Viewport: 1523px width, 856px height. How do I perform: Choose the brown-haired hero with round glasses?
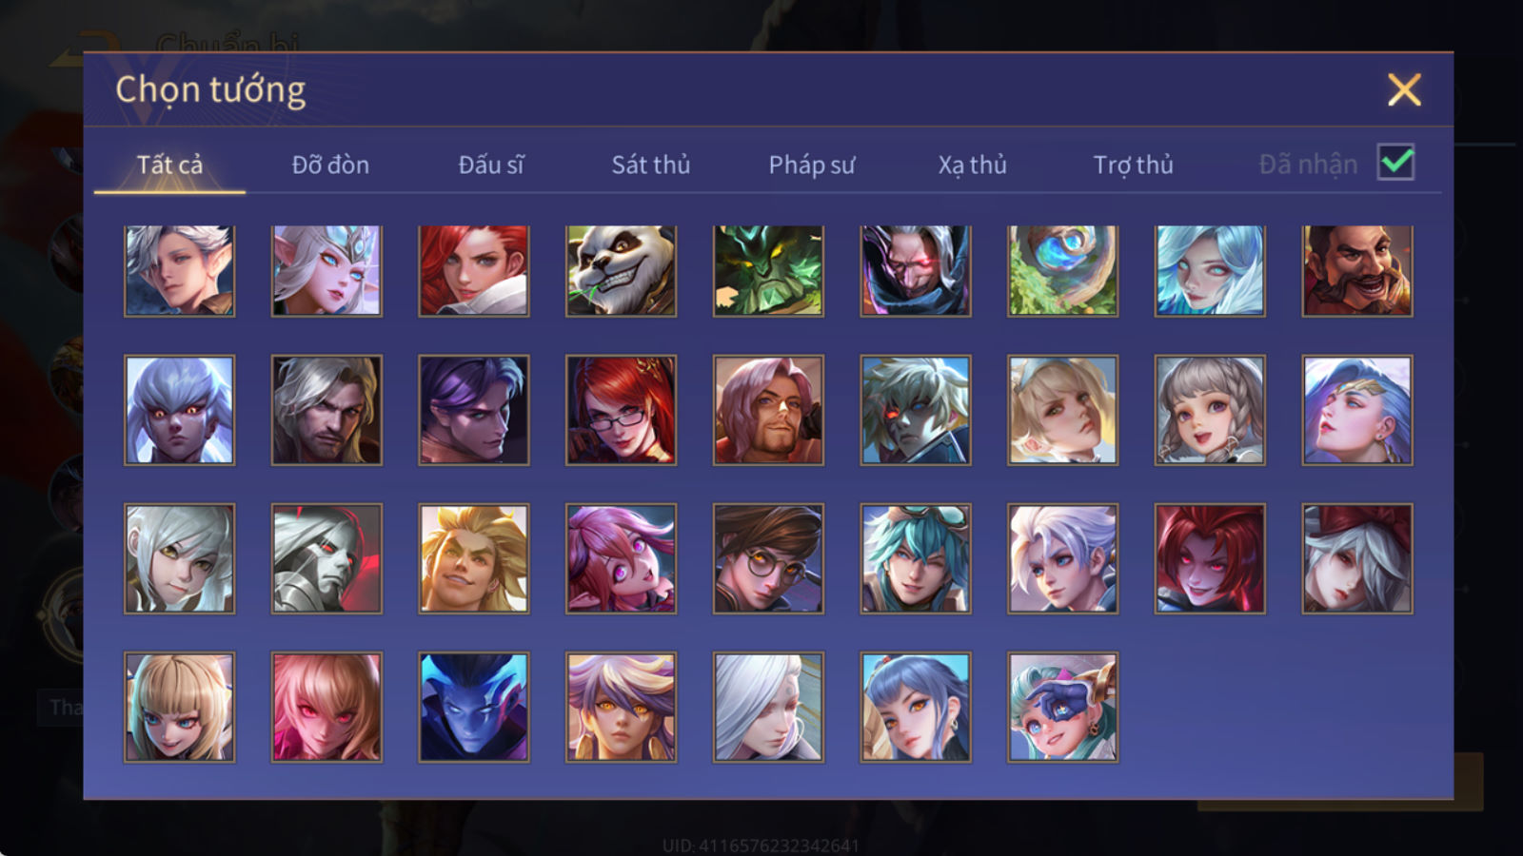point(768,558)
